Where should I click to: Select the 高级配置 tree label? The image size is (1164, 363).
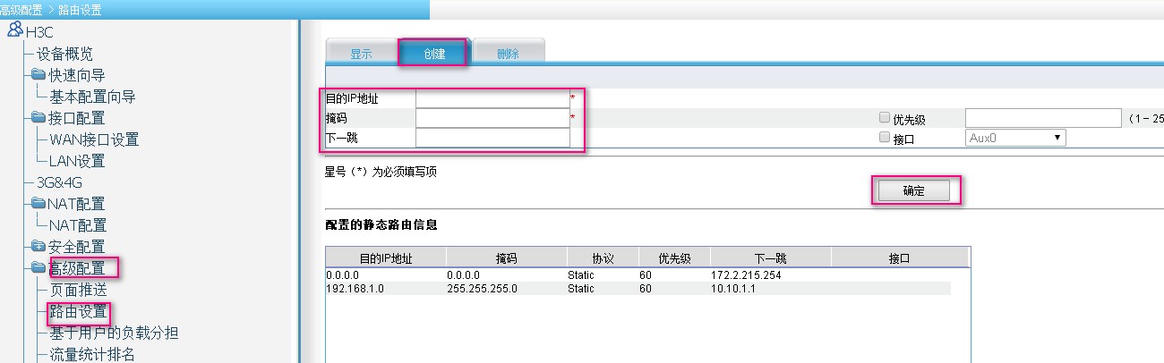[77, 268]
